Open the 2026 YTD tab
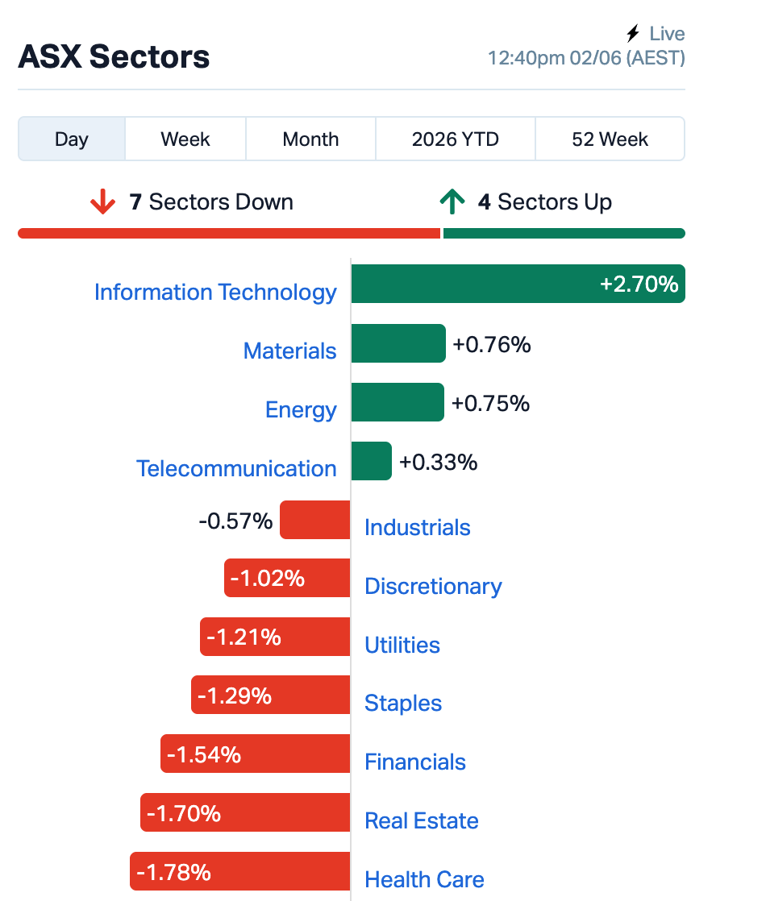The image size is (766, 901). pyautogui.click(x=455, y=139)
